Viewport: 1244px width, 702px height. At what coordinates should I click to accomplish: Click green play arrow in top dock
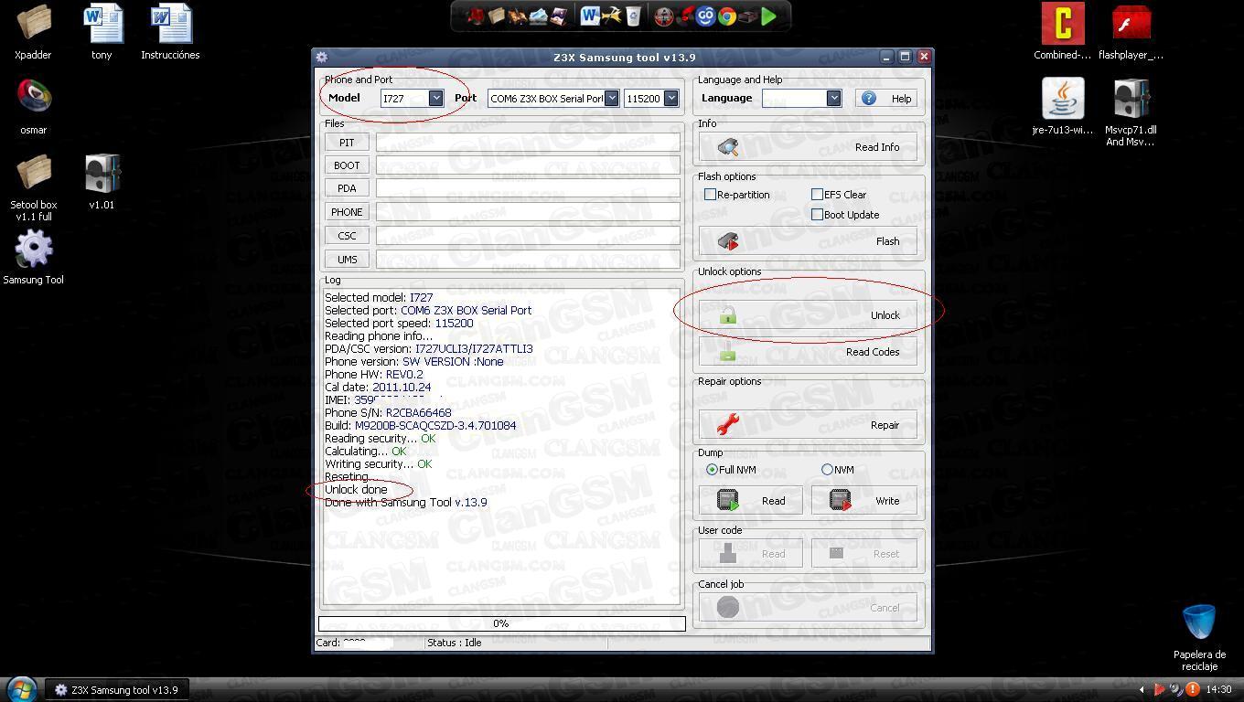769,16
